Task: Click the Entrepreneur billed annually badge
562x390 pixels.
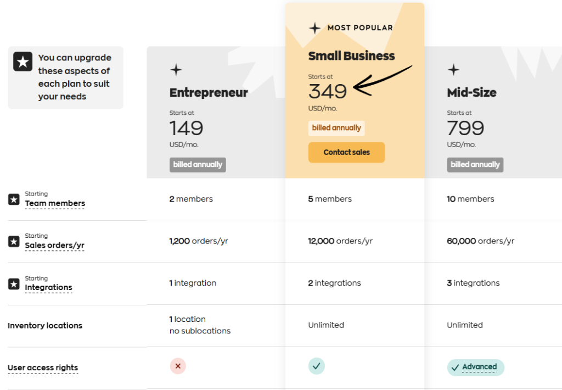Action: [x=198, y=165]
